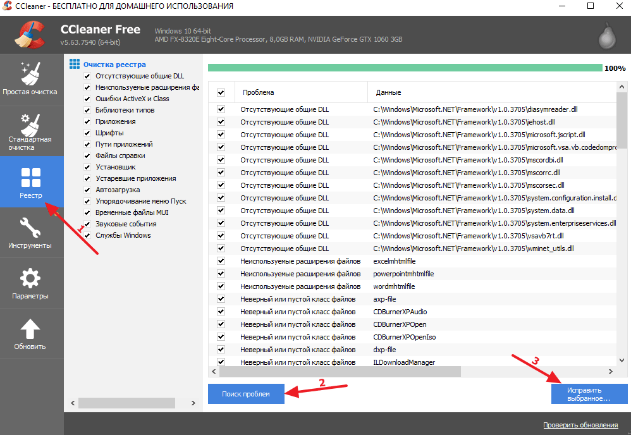
Task: Toggle Временные файлы MUI checkbox
Action: pyautogui.click(x=87, y=212)
